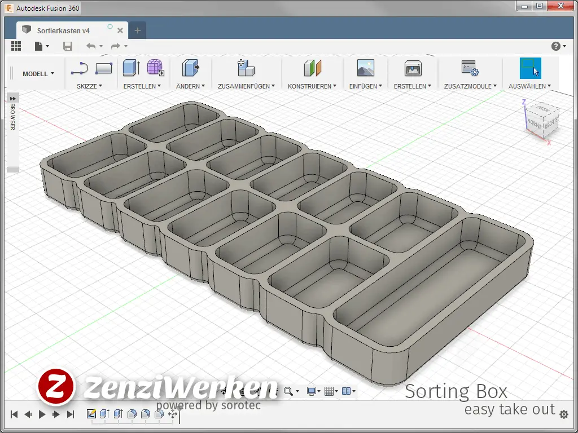The width and height of the screenshot is (578, 433).
Task: Select the sketch feature in the timeline
Action: click(x=91, y=414)
